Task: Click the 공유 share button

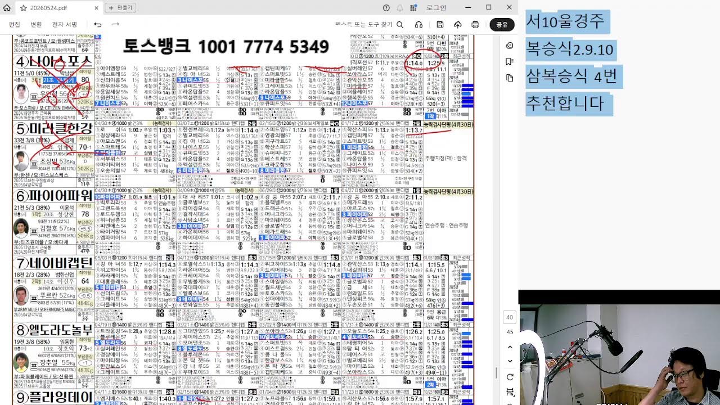Action: tap(502, 25)
